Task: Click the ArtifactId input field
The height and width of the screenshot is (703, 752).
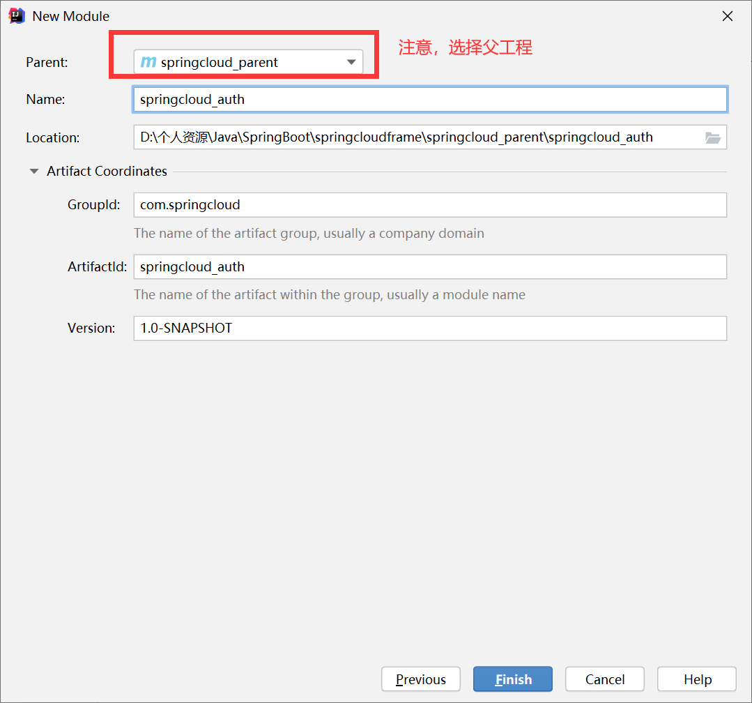Action: coord(430,266)
